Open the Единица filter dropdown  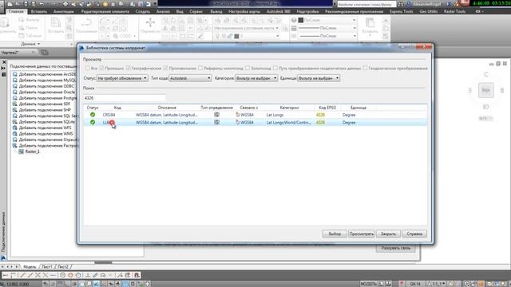[319, 78]
